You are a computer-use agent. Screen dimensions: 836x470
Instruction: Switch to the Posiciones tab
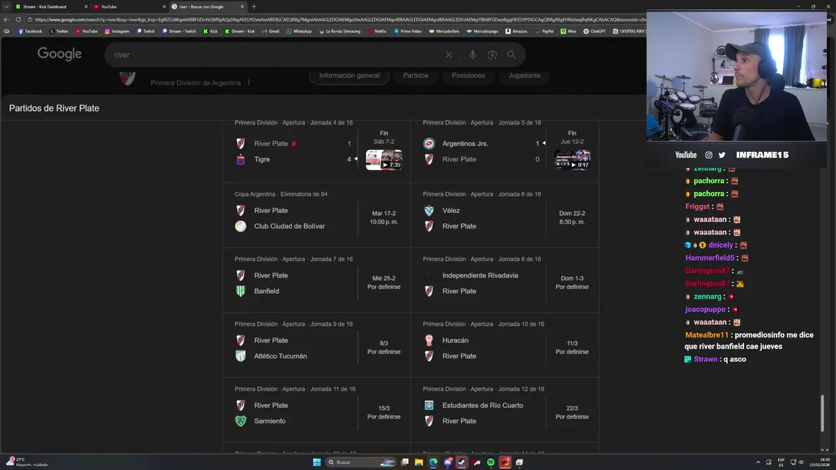coord(468,76)
